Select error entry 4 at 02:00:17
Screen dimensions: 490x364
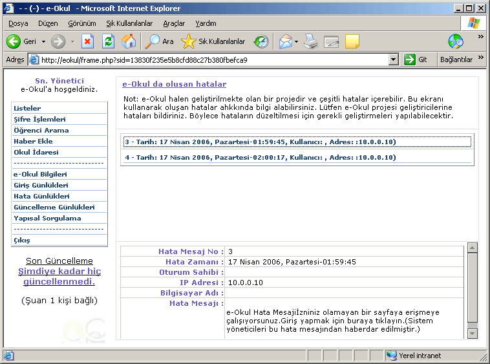point(297,158)
